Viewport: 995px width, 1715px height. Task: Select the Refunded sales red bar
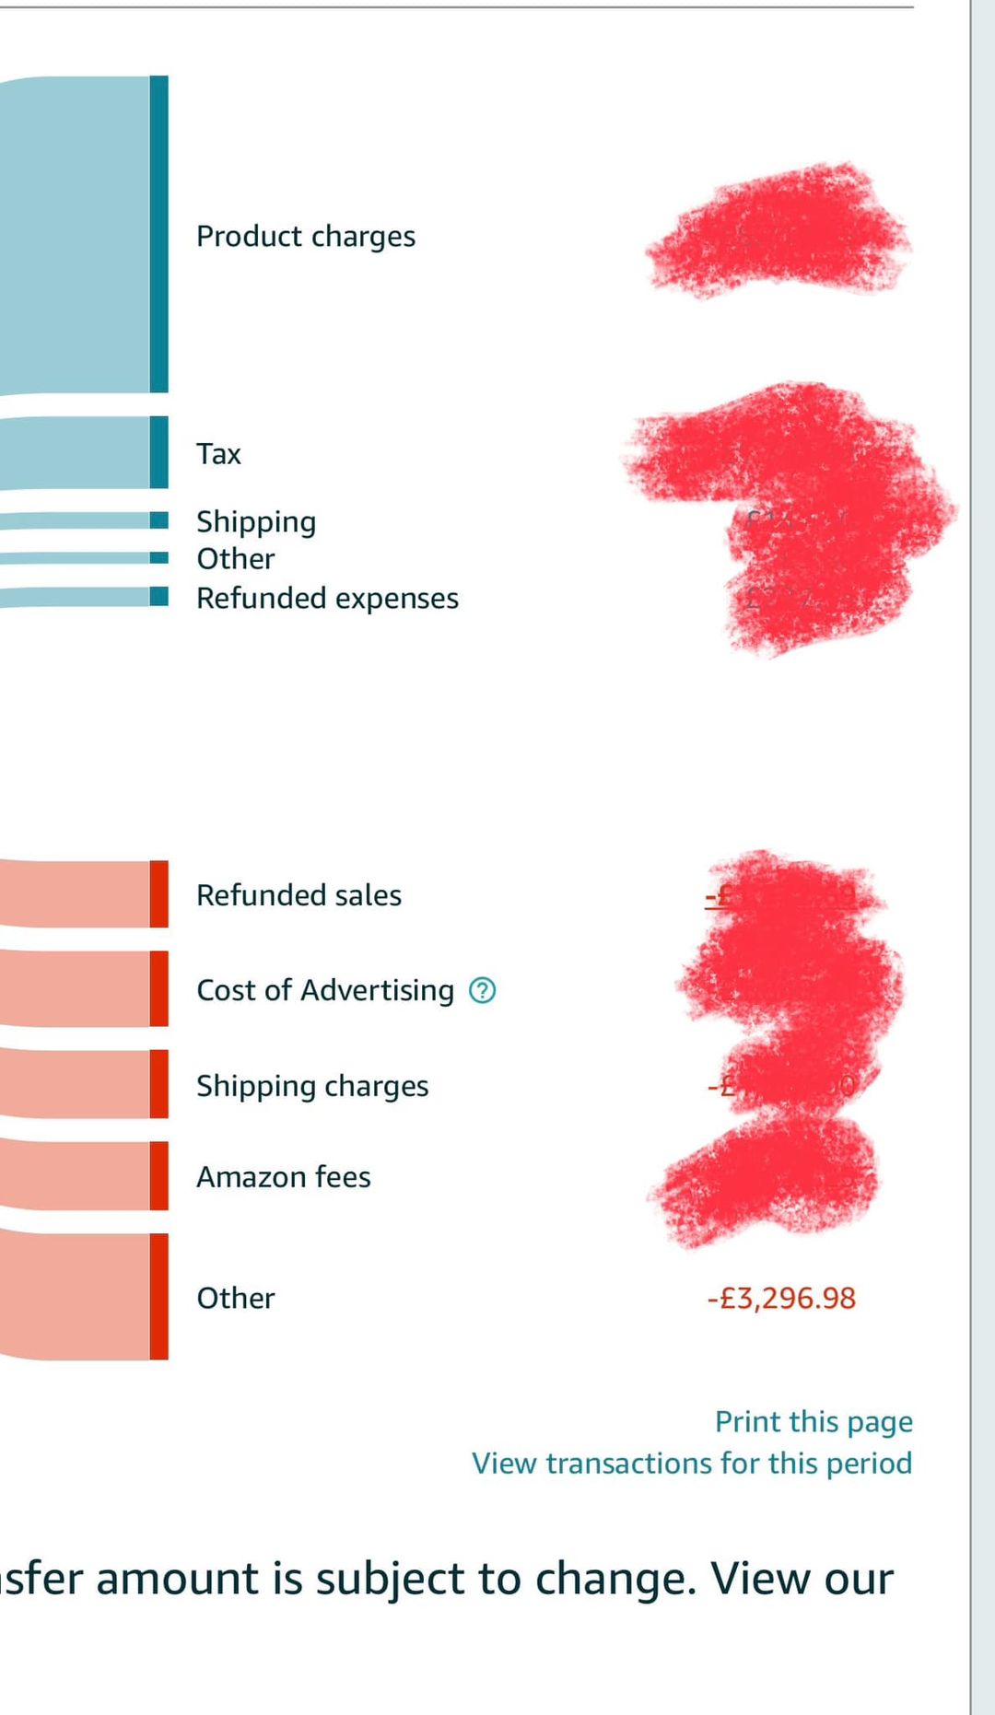click(x=158, y=893)
